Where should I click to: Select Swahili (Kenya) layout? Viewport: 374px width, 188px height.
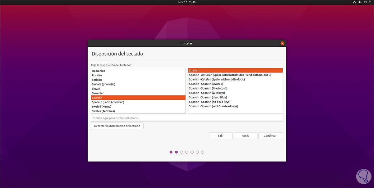[x=138, y=107]
